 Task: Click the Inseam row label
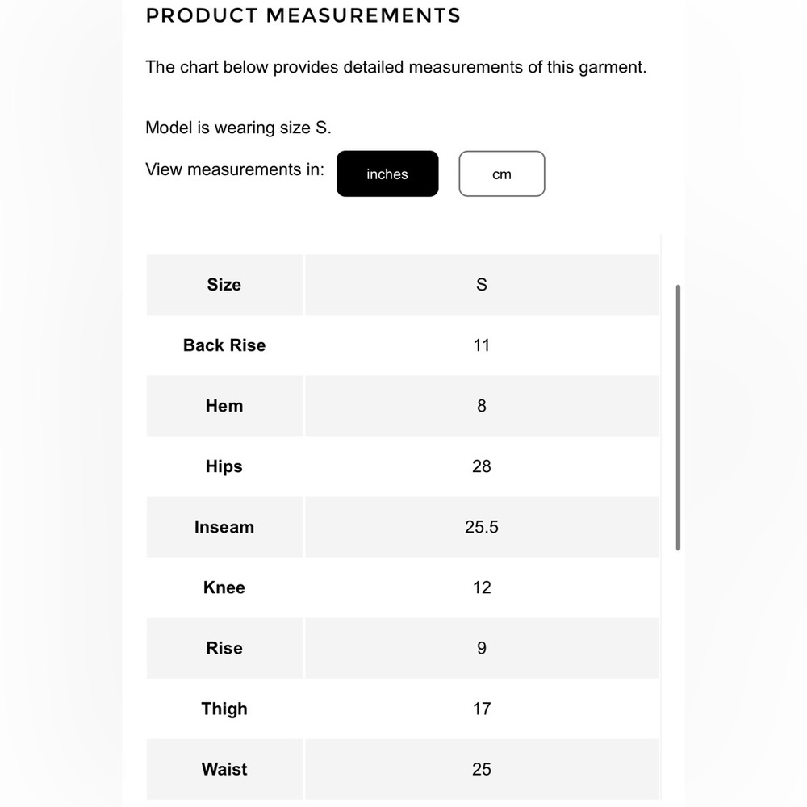224,527
